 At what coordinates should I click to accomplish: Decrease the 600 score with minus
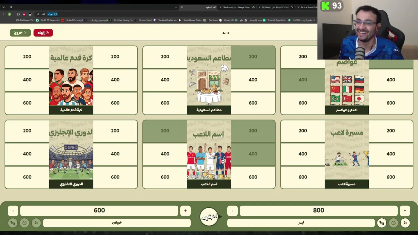tap(13, 211)
